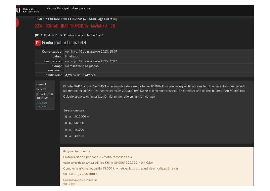Click the Respuesta correcta feedback heading
The image size is (270, 191).
coord(76,151)
